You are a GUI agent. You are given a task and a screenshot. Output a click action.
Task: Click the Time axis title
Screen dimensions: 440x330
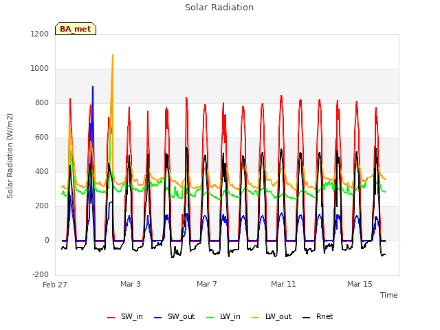pyautogui.click(x=389, y=295)
